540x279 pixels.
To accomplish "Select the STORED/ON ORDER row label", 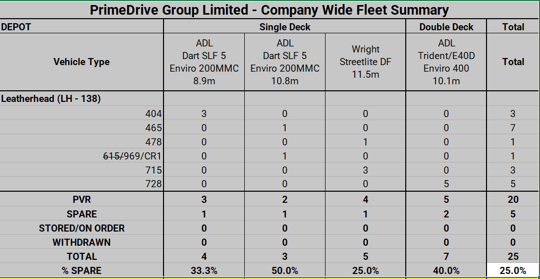I will point(82,228).
